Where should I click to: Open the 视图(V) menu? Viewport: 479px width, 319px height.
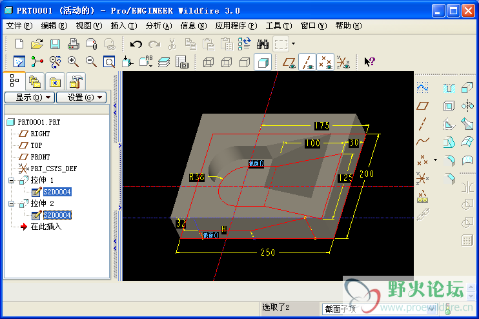89,26
